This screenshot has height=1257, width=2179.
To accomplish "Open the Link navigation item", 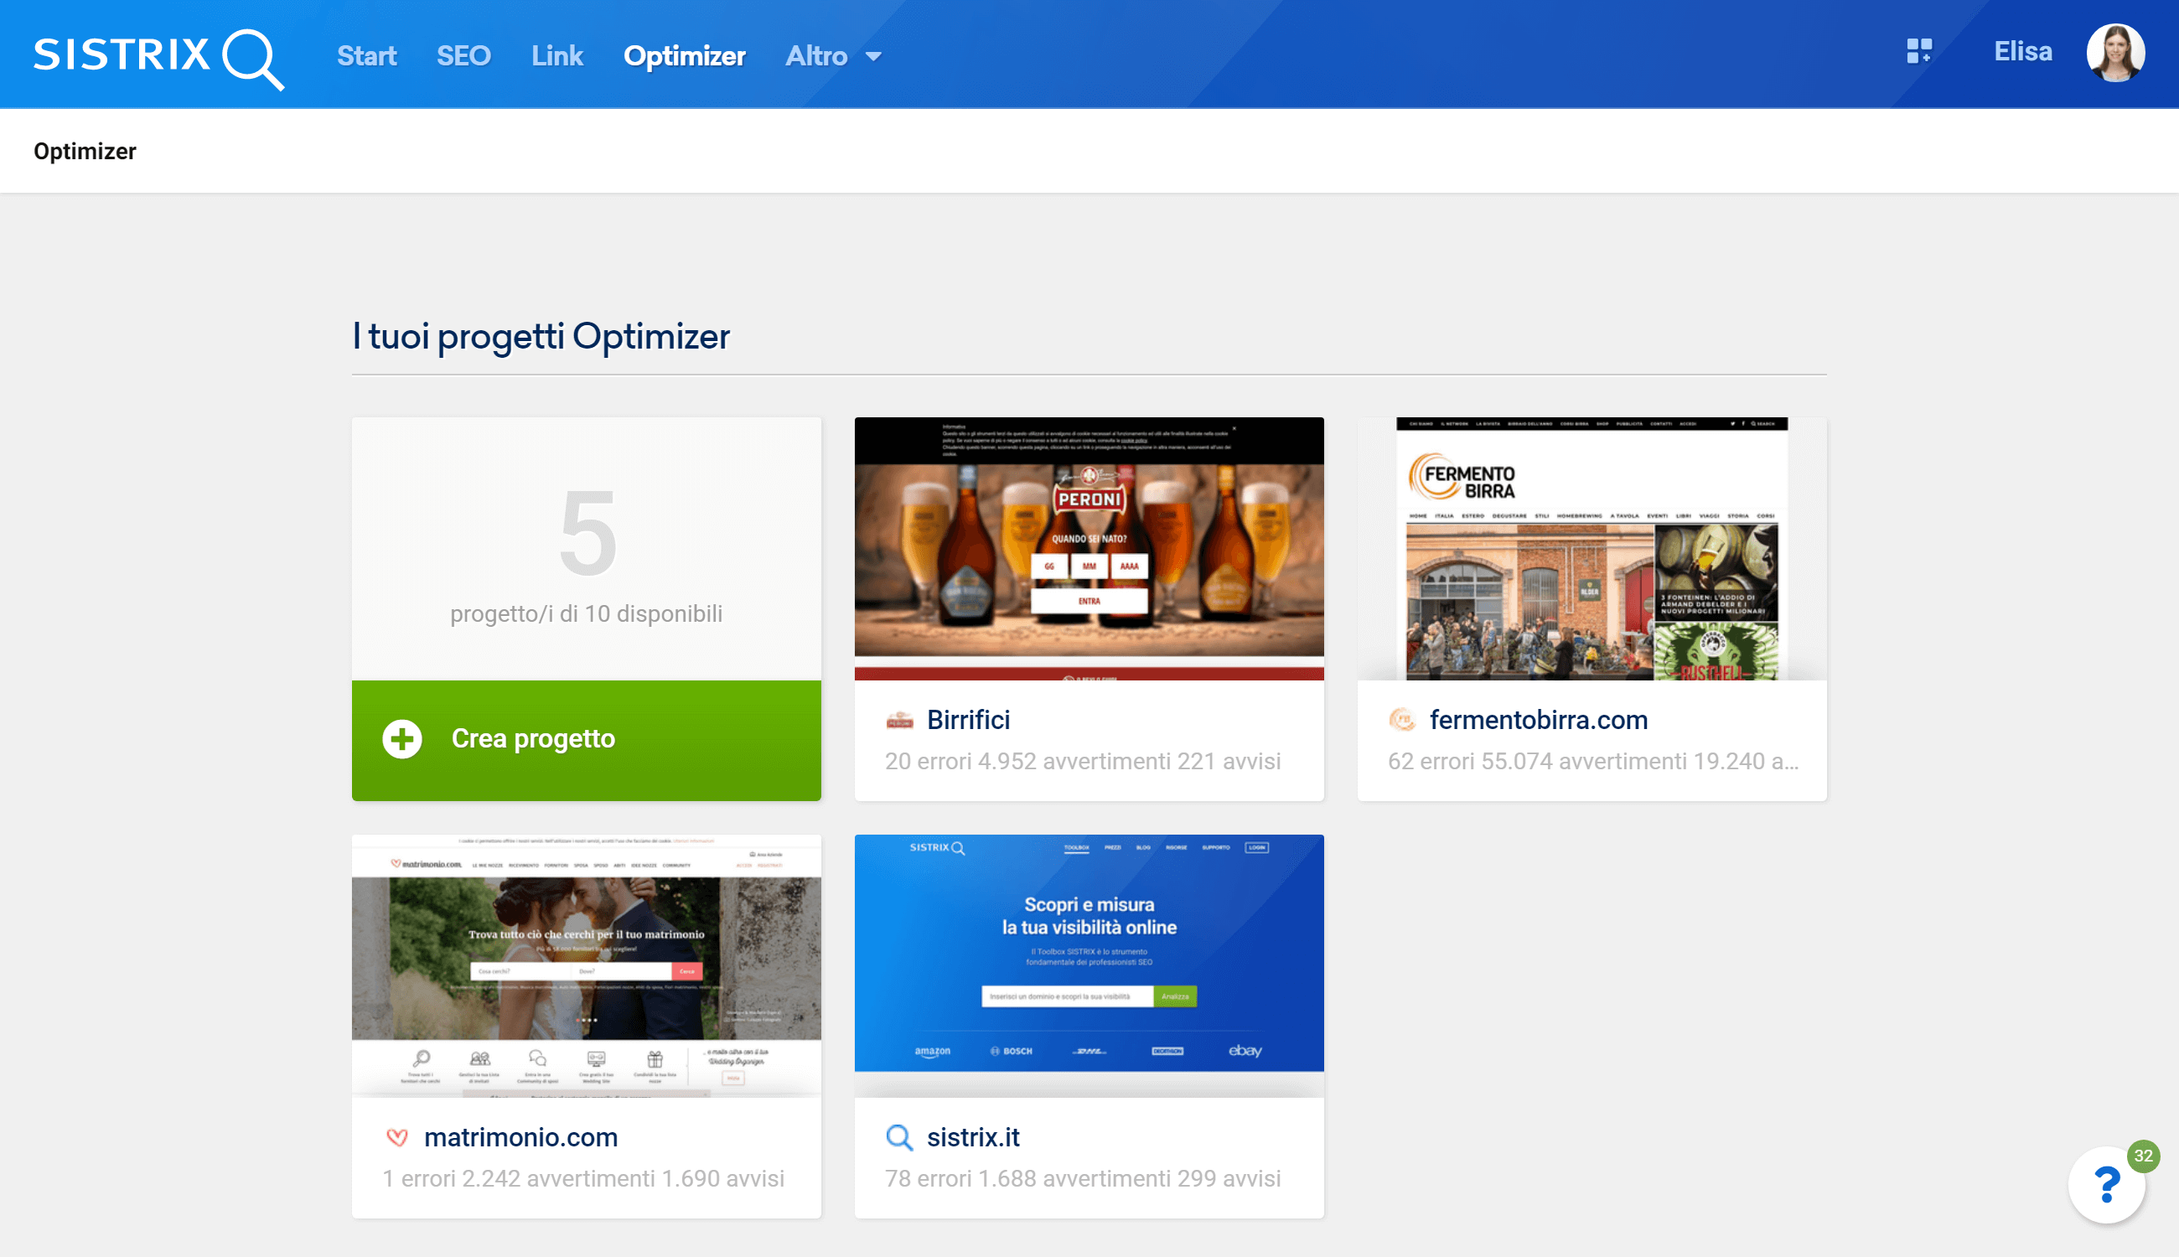I will [x=556, y=57].
